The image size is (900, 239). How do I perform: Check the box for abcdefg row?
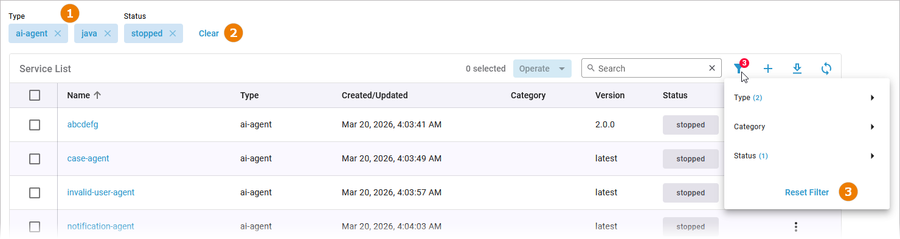[35, 124]
